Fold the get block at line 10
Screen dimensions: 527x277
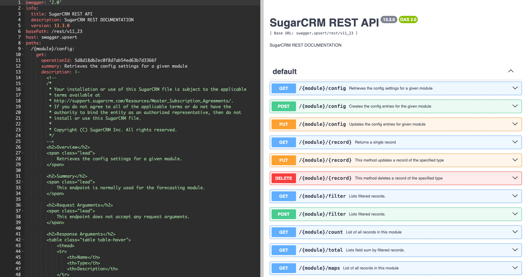click(x=23, y=55)
